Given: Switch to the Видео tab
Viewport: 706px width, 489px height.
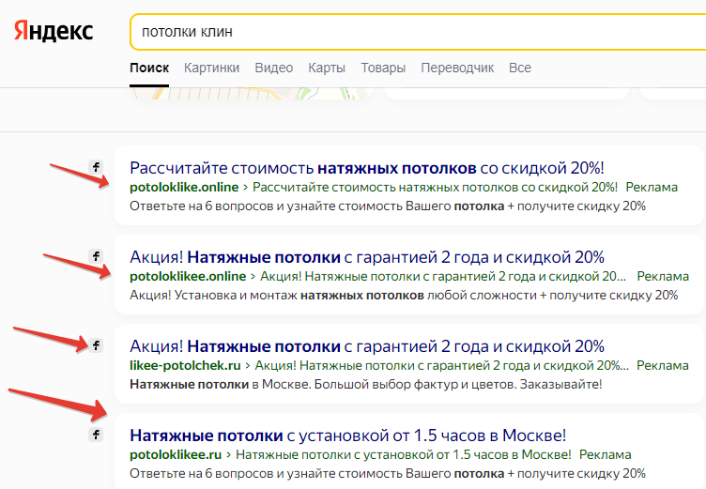Looking at the screenshot, I should (x=274, y=68).
